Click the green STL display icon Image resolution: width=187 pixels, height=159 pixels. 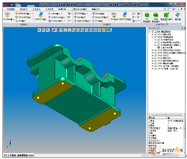(147, 15)
